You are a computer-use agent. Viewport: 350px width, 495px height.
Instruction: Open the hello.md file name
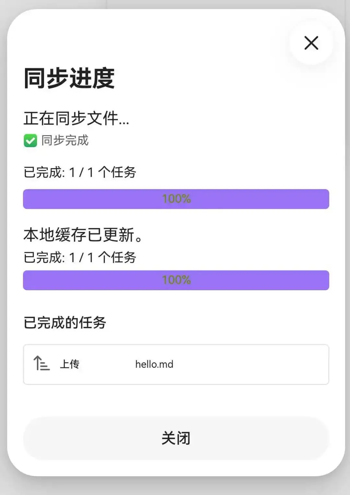click(154, 364)
